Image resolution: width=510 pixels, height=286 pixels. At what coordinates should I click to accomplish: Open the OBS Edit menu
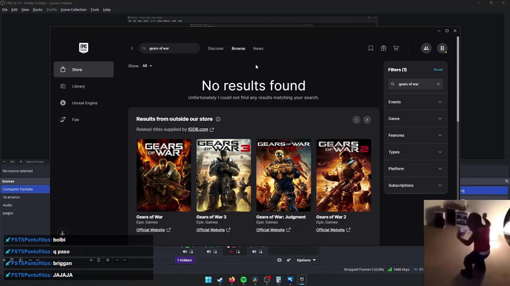click(x=14, y=10)
